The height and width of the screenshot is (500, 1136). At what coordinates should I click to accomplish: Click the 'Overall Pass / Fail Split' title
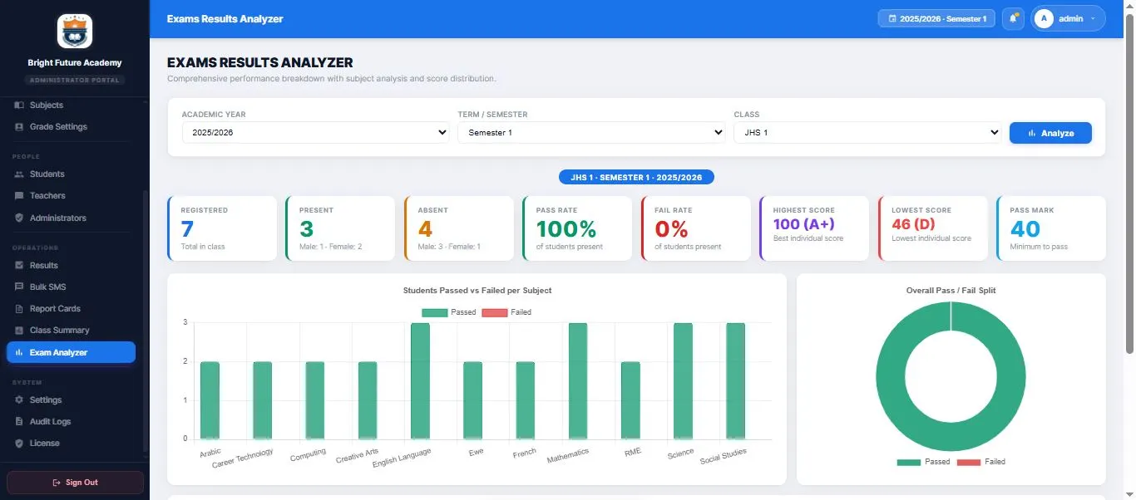[951, 291]
